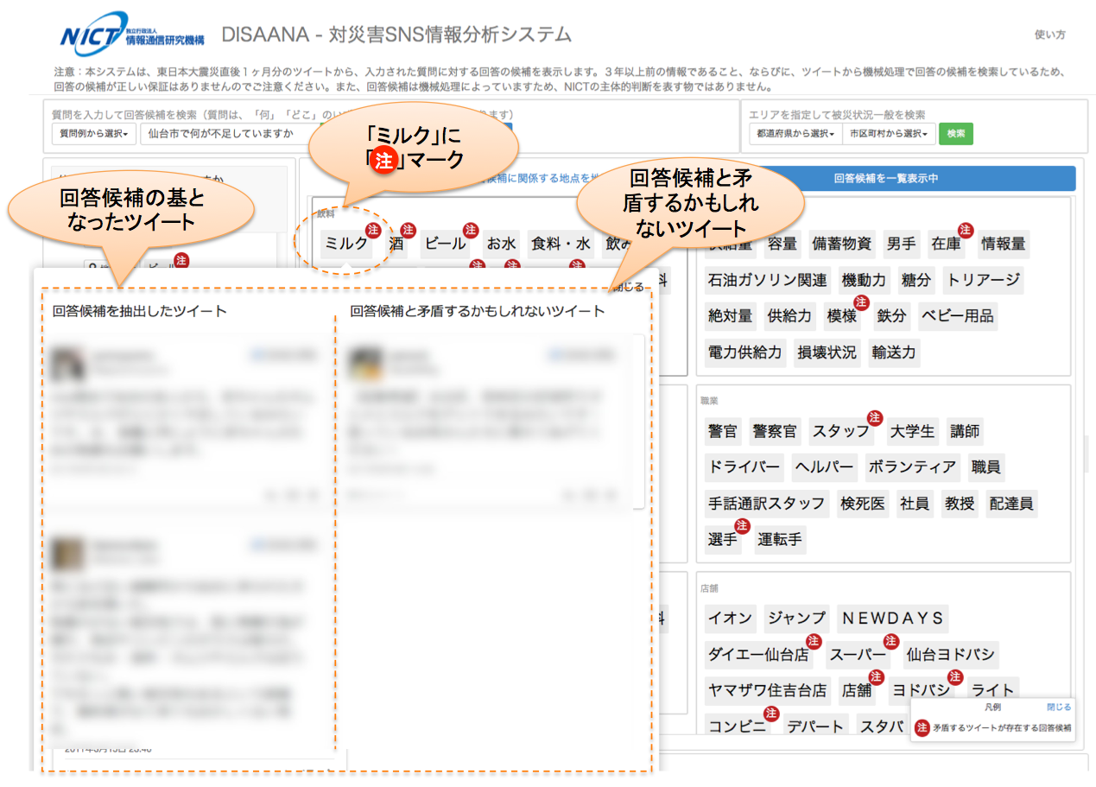This screenshot has height=787, width=1096.
Task: Open the 質問例から選択 dropdown
Action: (x=94, y=134)
